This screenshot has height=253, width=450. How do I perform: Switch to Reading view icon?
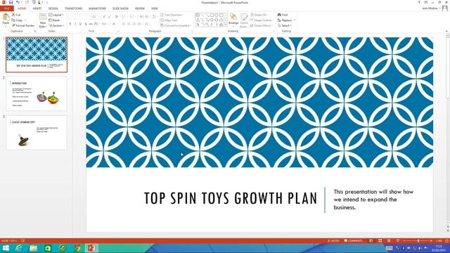pos(389,240)
